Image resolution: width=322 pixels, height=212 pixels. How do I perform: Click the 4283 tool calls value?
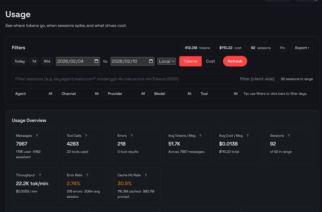pyautogui.click(x=73, y=144)
